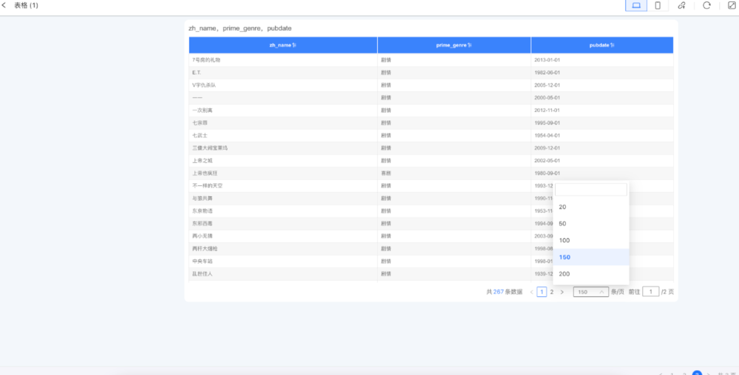Click the date 2002-05-01
Viewport: 739px width, 375px height.
click(547, 161)
